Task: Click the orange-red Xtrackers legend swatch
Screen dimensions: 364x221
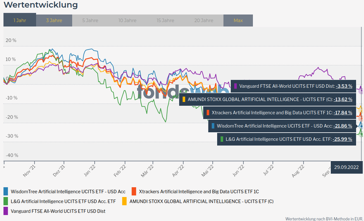Action: point(134,191)
